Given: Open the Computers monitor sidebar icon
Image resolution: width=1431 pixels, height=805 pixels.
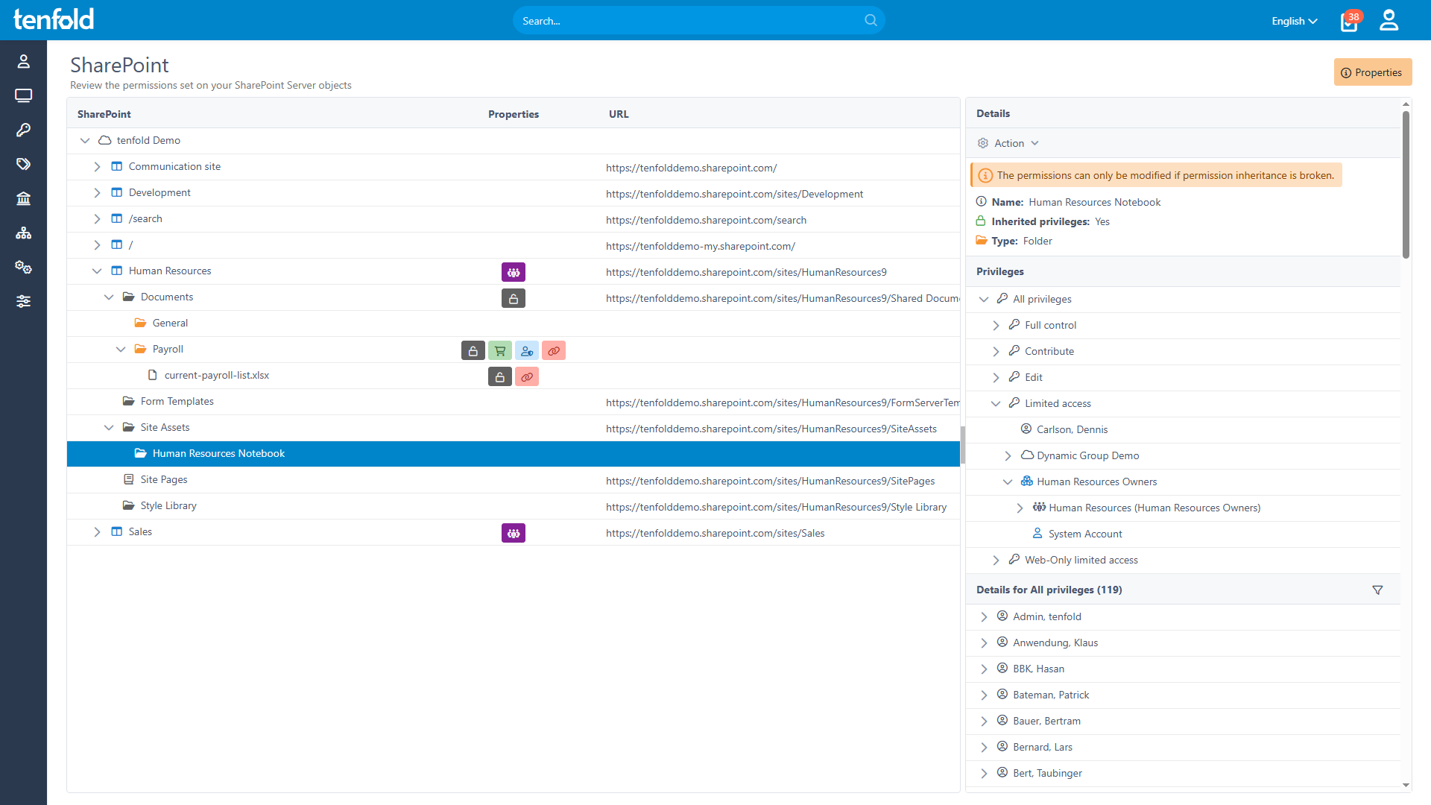Looking at the screenshot, I should (x=23, y=95).
